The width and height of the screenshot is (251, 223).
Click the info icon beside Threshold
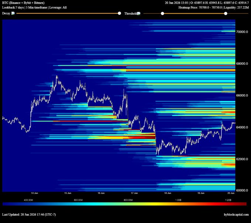pos(139,13)
